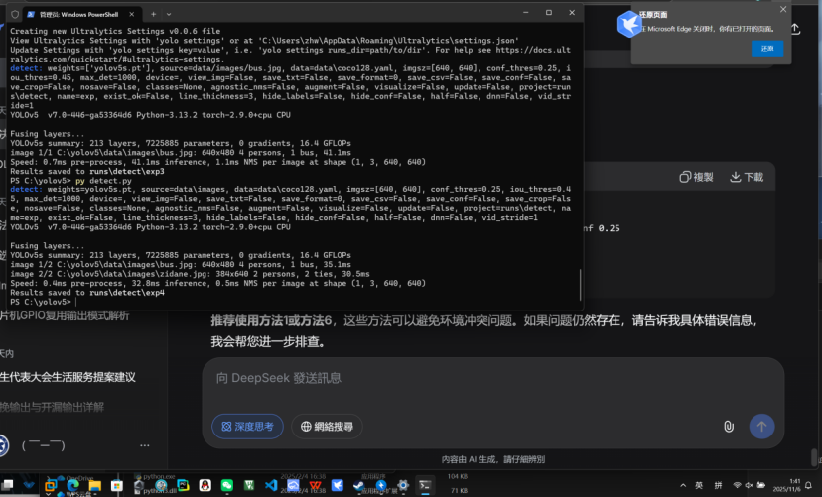This screenshot has width=822, height=497.
Task: Open chat 生代表大会生活服务提案建议 in sidebar
Action: click(x=68, y=377)
